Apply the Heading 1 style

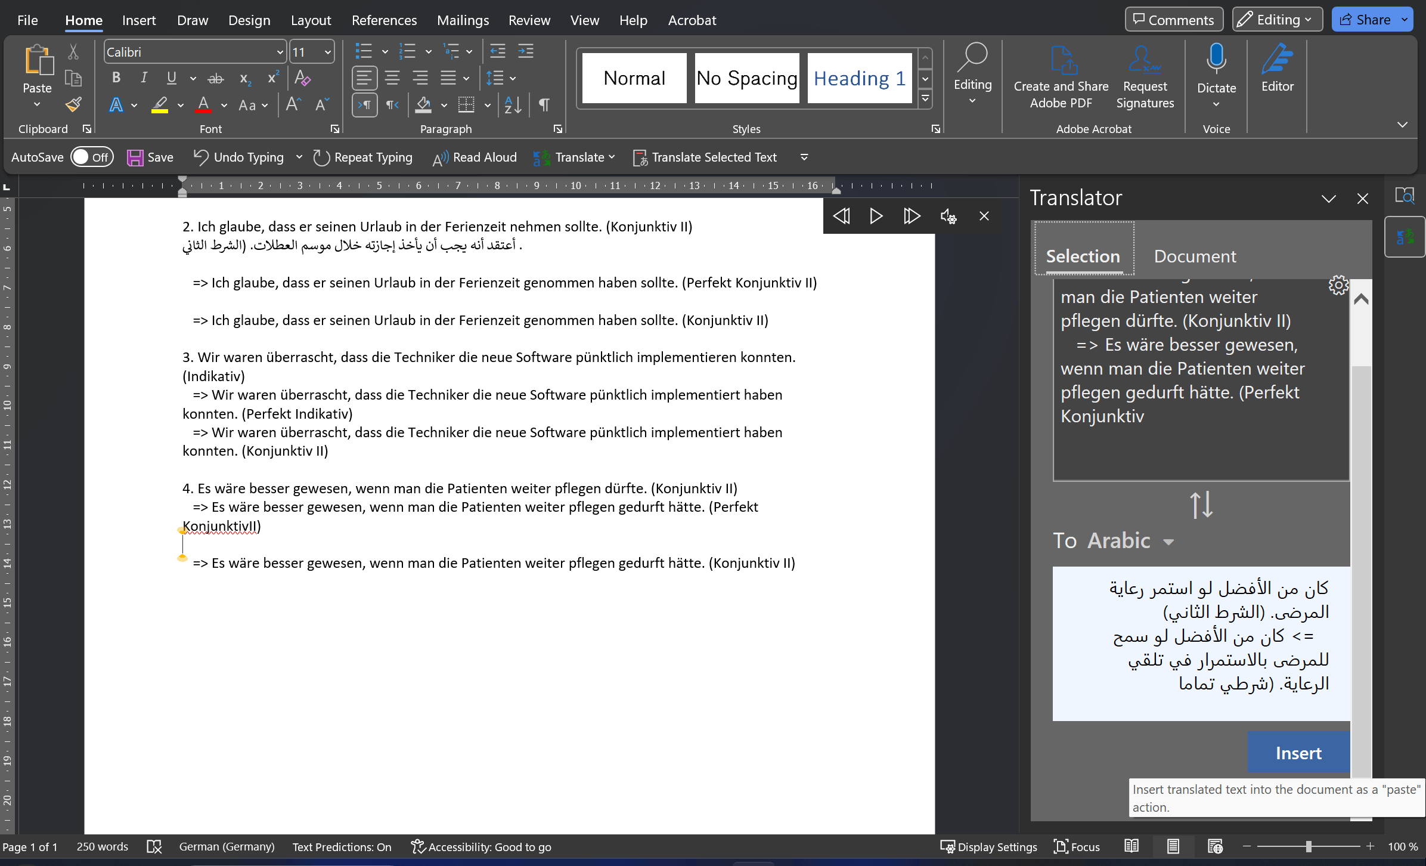pyautogui.click(x=859, y=78)
